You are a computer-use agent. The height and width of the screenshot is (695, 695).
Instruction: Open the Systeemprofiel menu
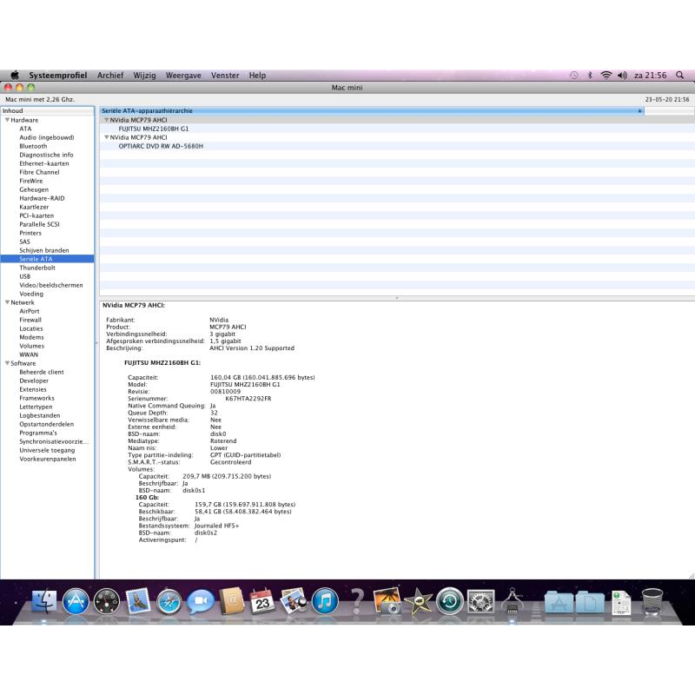point(58,76)
